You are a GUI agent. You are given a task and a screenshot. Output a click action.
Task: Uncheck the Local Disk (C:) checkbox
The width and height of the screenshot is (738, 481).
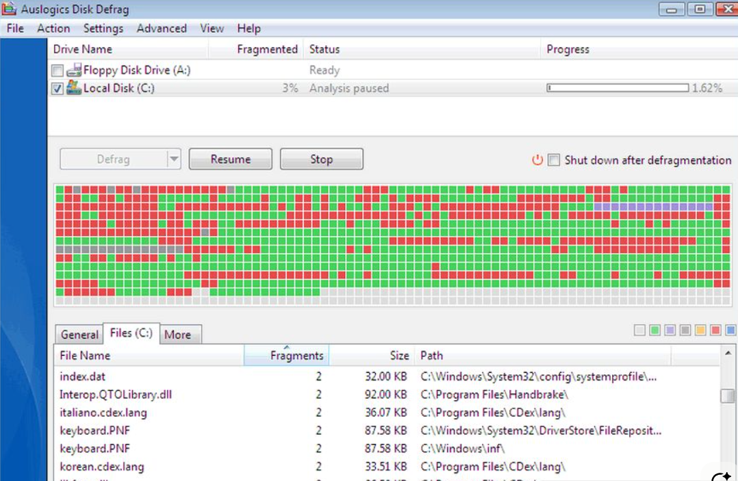tap(58, 88)
